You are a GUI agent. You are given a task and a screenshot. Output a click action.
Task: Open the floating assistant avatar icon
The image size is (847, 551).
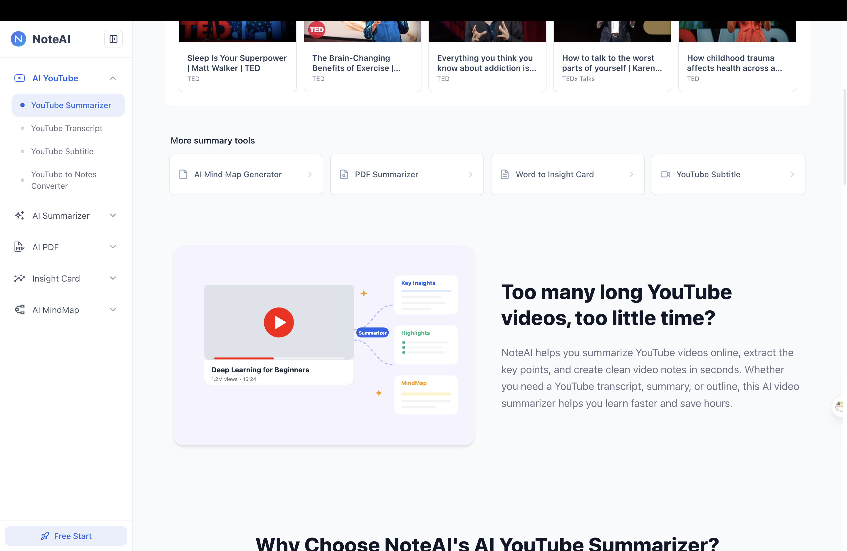click(840, 405)
